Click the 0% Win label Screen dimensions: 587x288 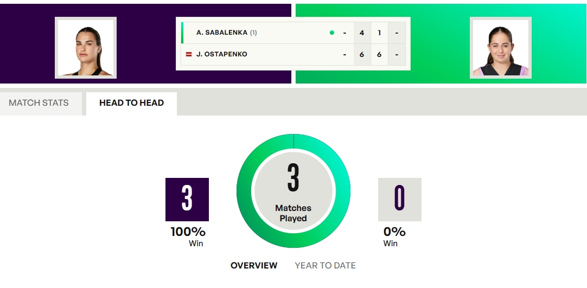coord(394,237)
